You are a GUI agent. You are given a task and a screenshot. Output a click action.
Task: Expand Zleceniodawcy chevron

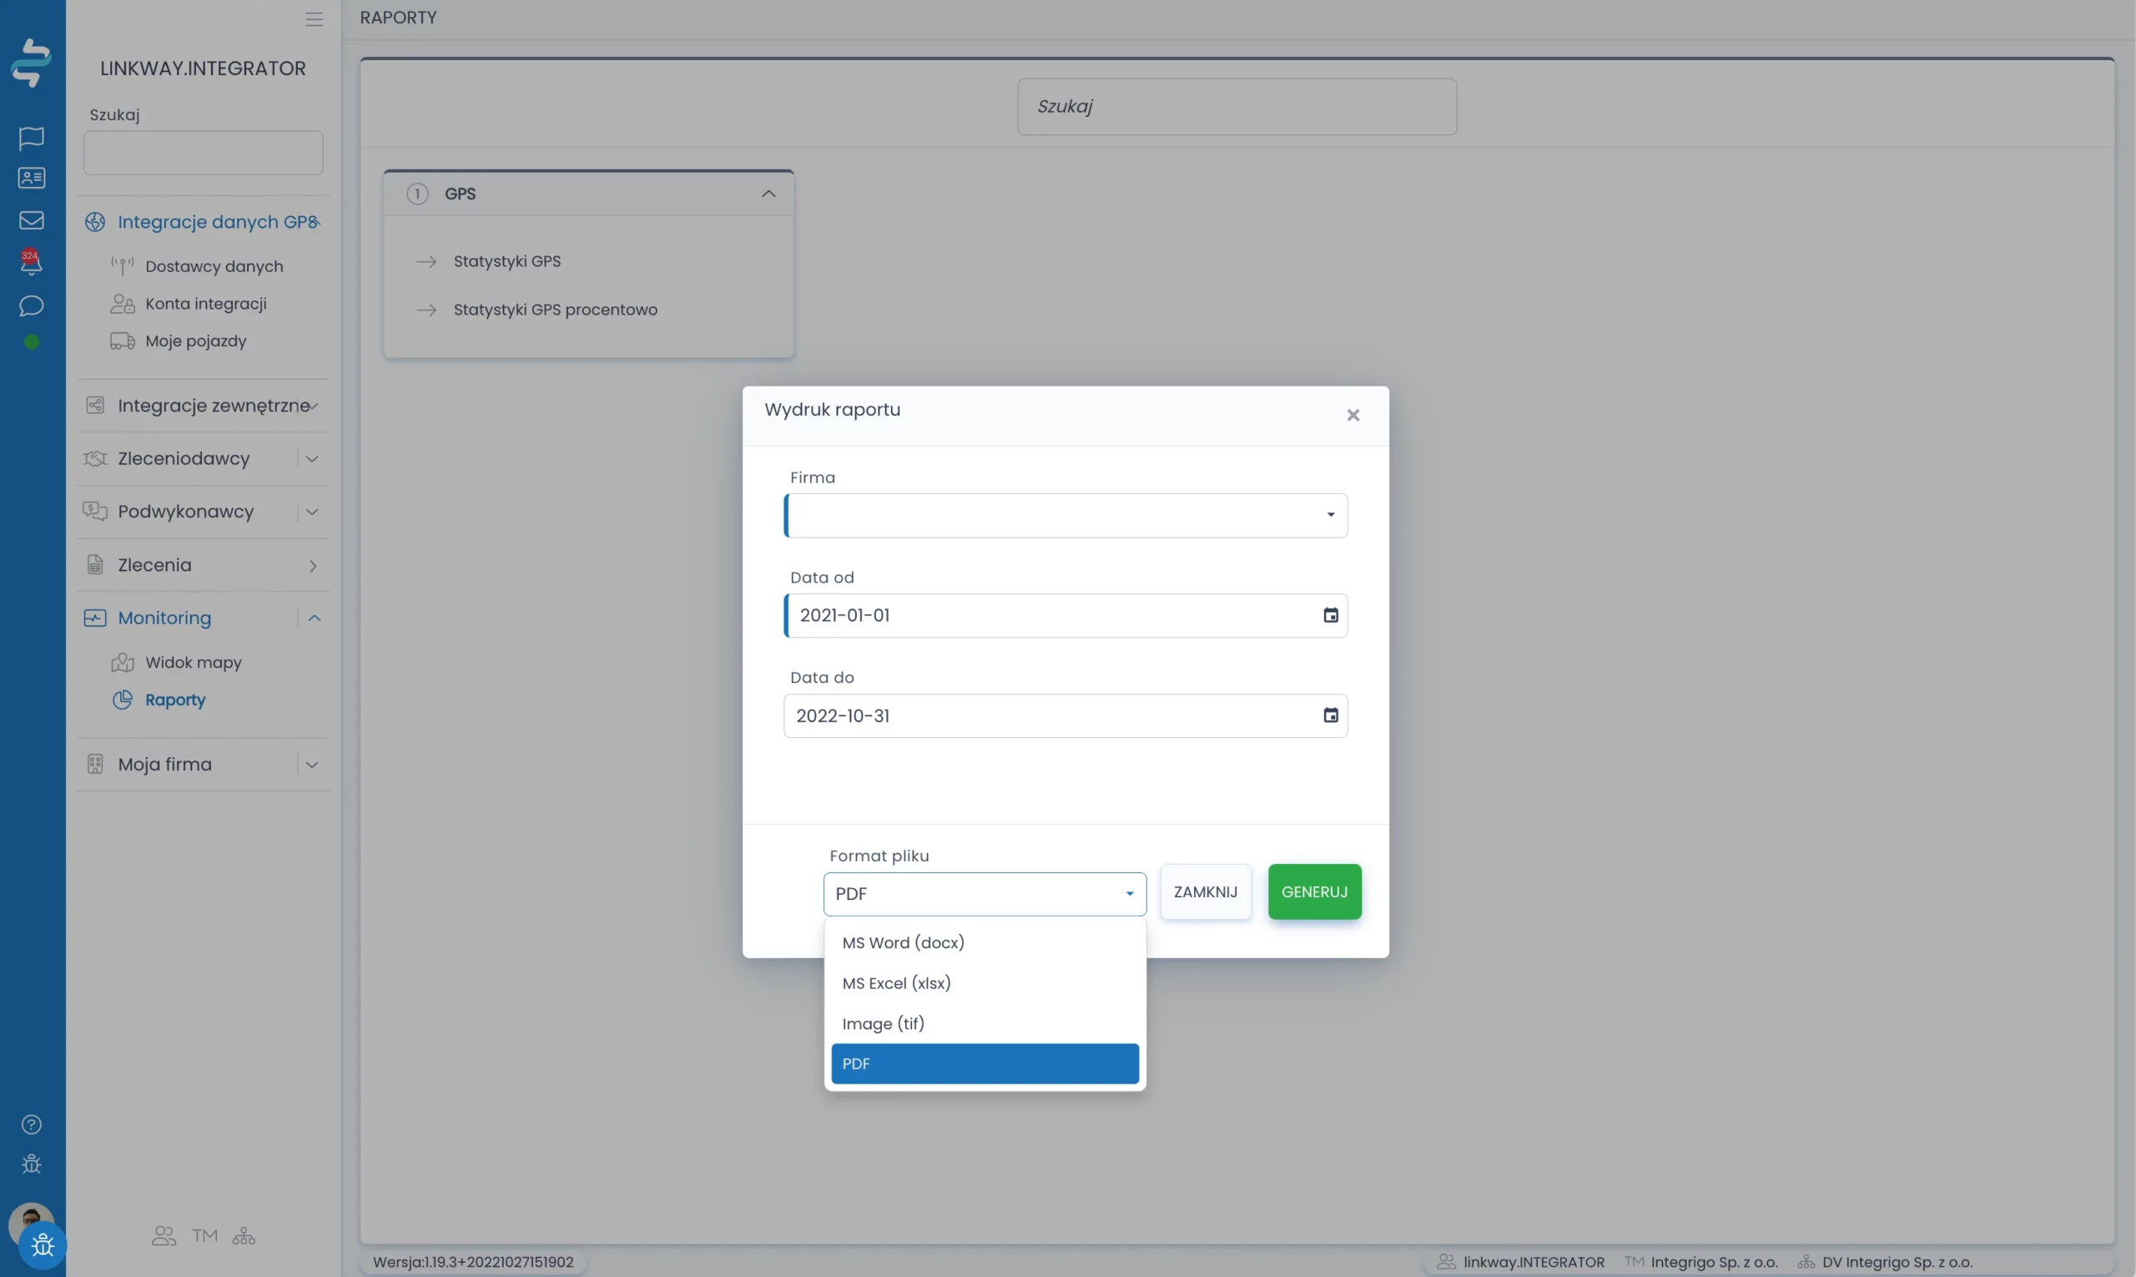[312, 459]
